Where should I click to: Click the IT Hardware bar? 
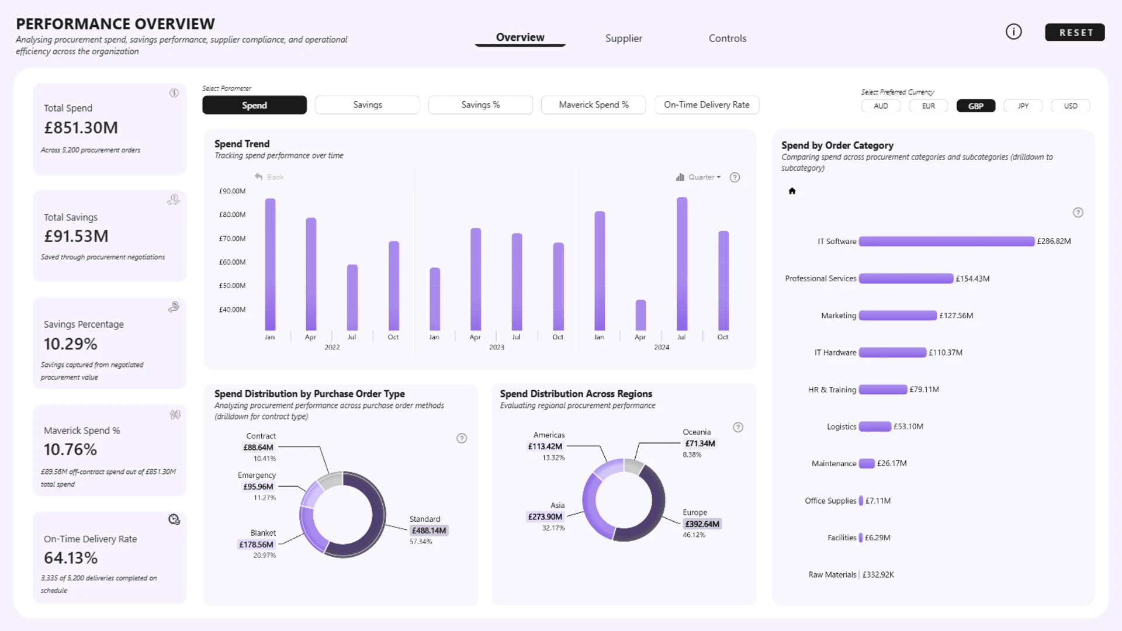893,352
